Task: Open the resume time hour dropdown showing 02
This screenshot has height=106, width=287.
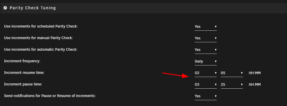Action: [x=206, y=73]
